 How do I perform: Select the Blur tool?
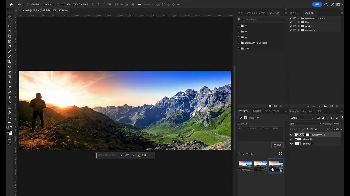(9, 82)
